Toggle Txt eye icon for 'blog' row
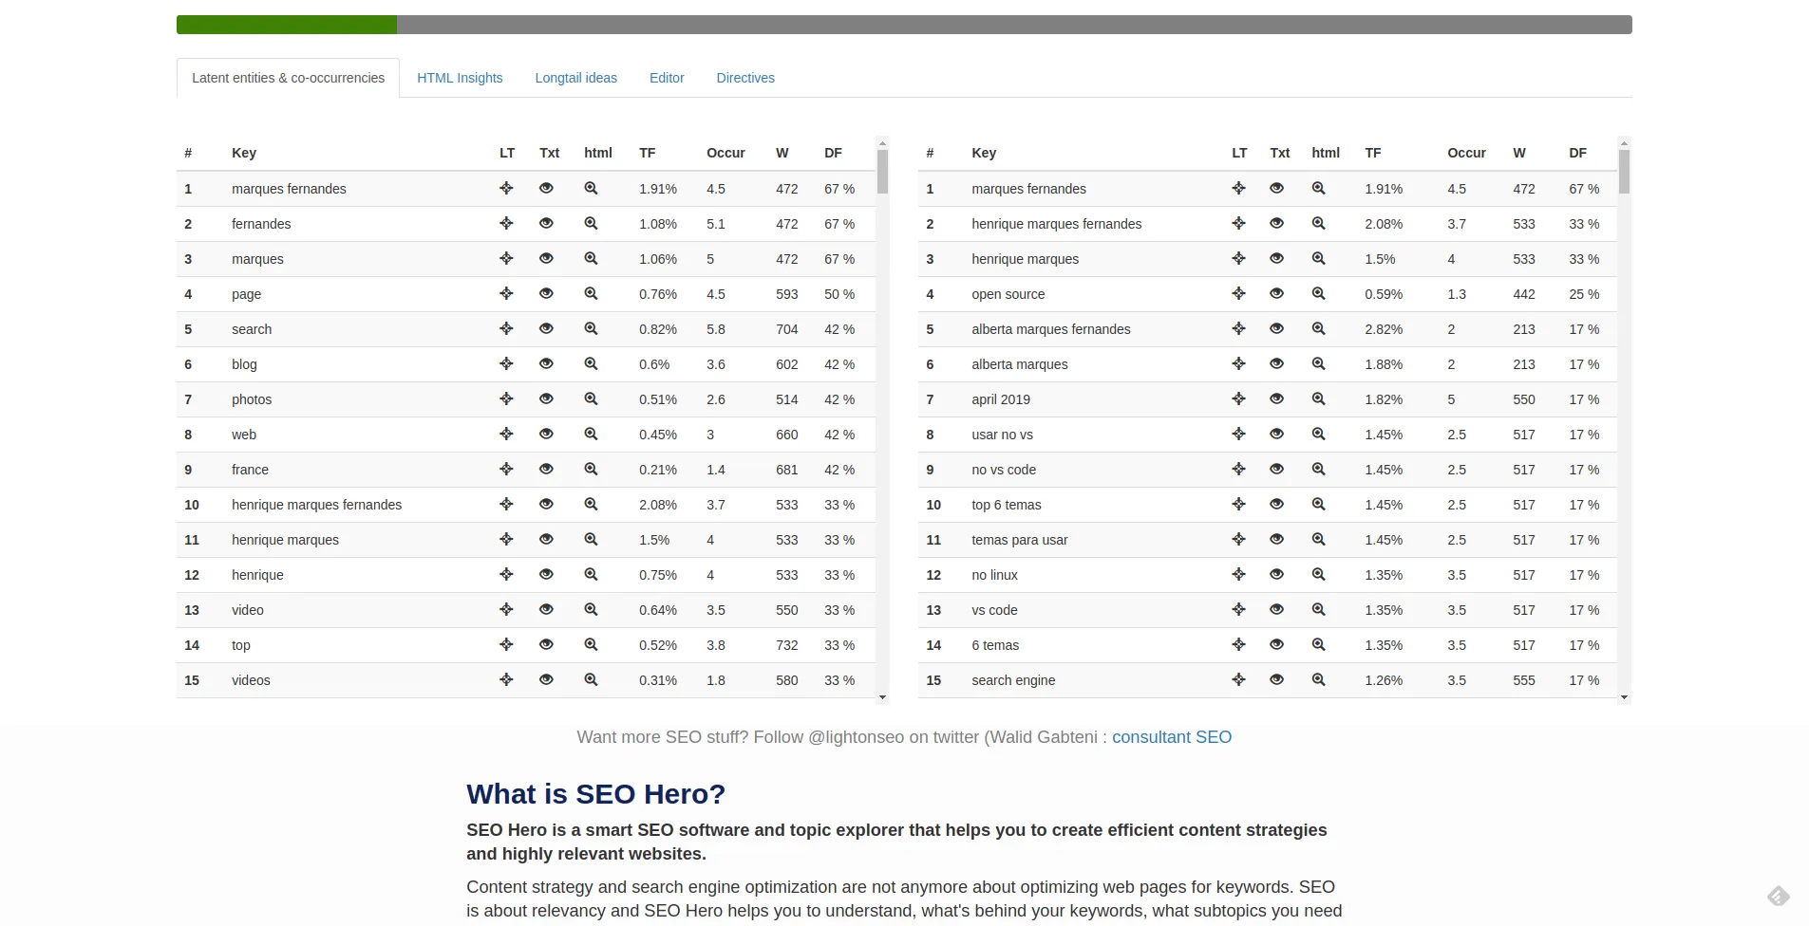The image size is (1809, 926). coord(546,363)
